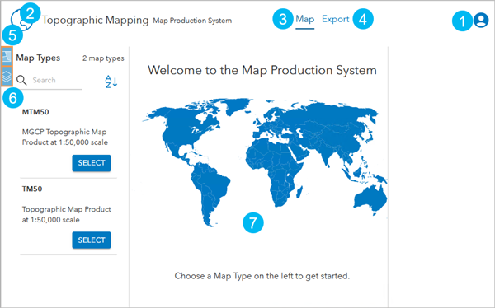
Task: Click the MGCP Topographic Map Product description
Action: coord(65,138)
